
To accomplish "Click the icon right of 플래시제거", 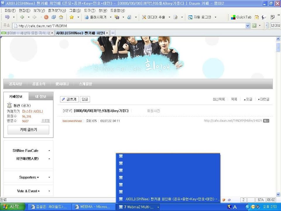I will (117, 17).
